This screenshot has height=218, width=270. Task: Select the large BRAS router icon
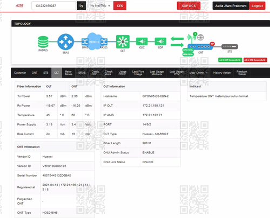(x=65, y=42)
